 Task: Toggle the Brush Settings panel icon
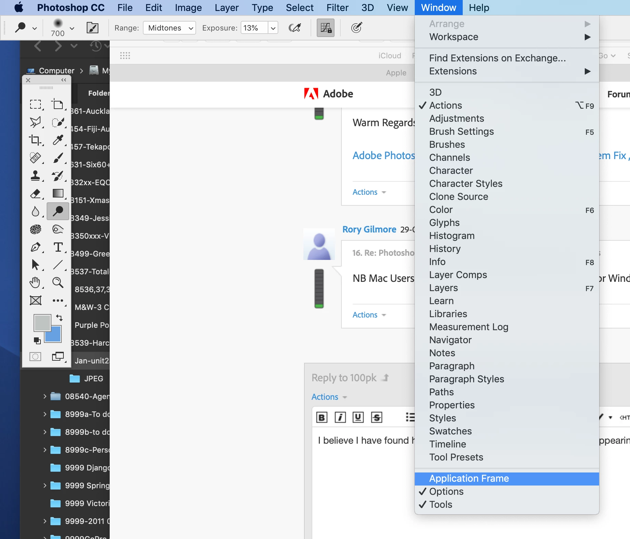(93, 28)
